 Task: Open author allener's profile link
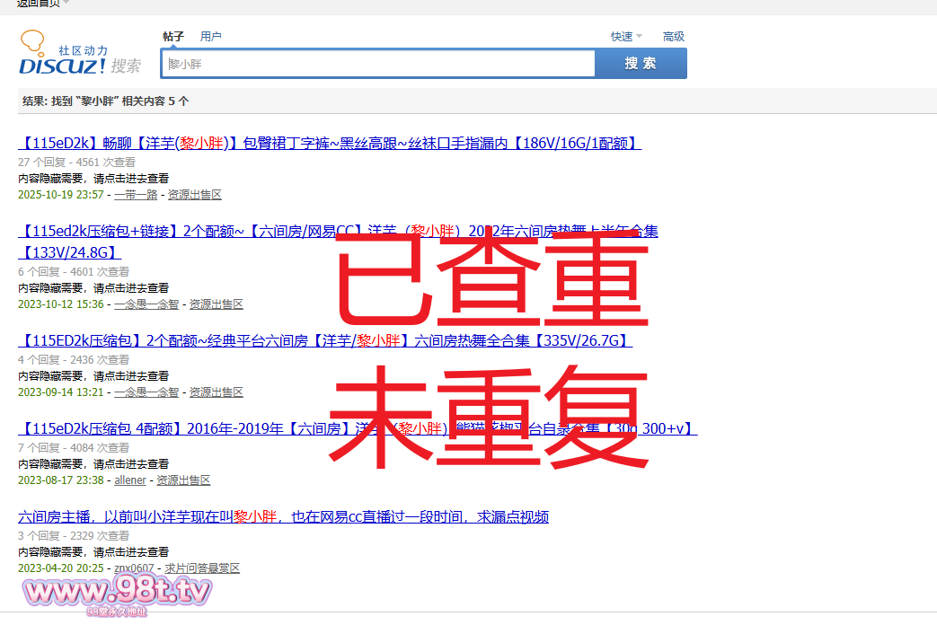coord(130,480)
